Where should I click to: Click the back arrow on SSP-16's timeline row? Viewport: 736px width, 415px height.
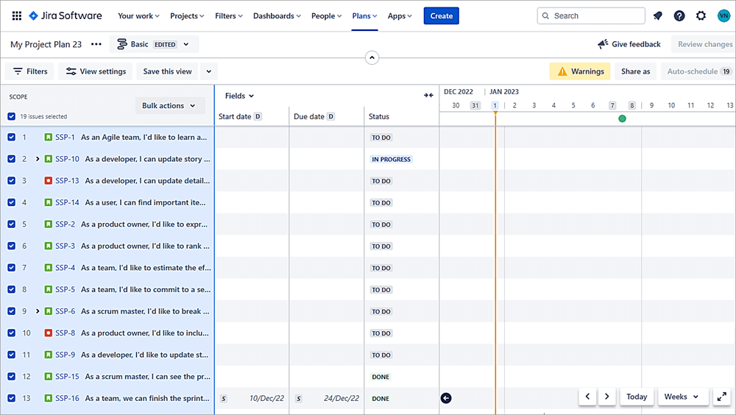pyautogui.click(x=446, y=398)
